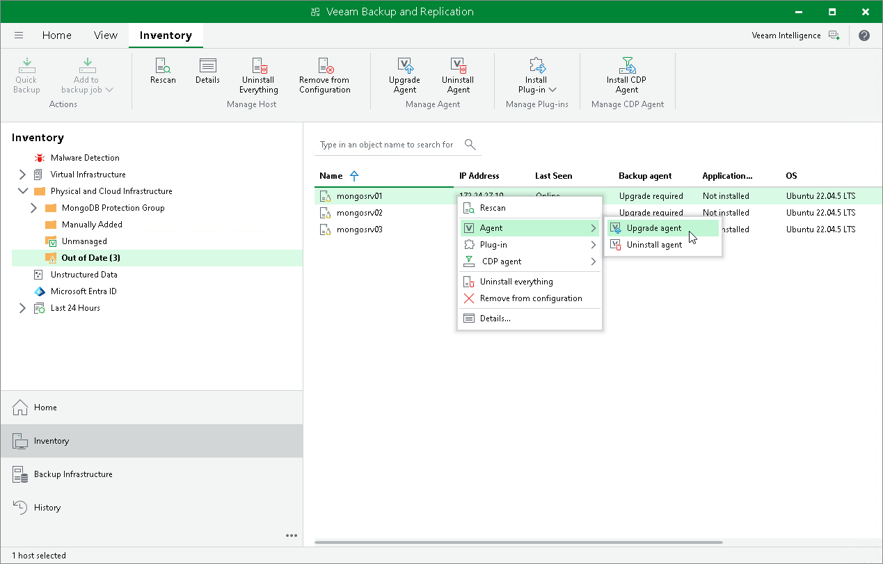Expand the Last 24 Hours node

22,308
